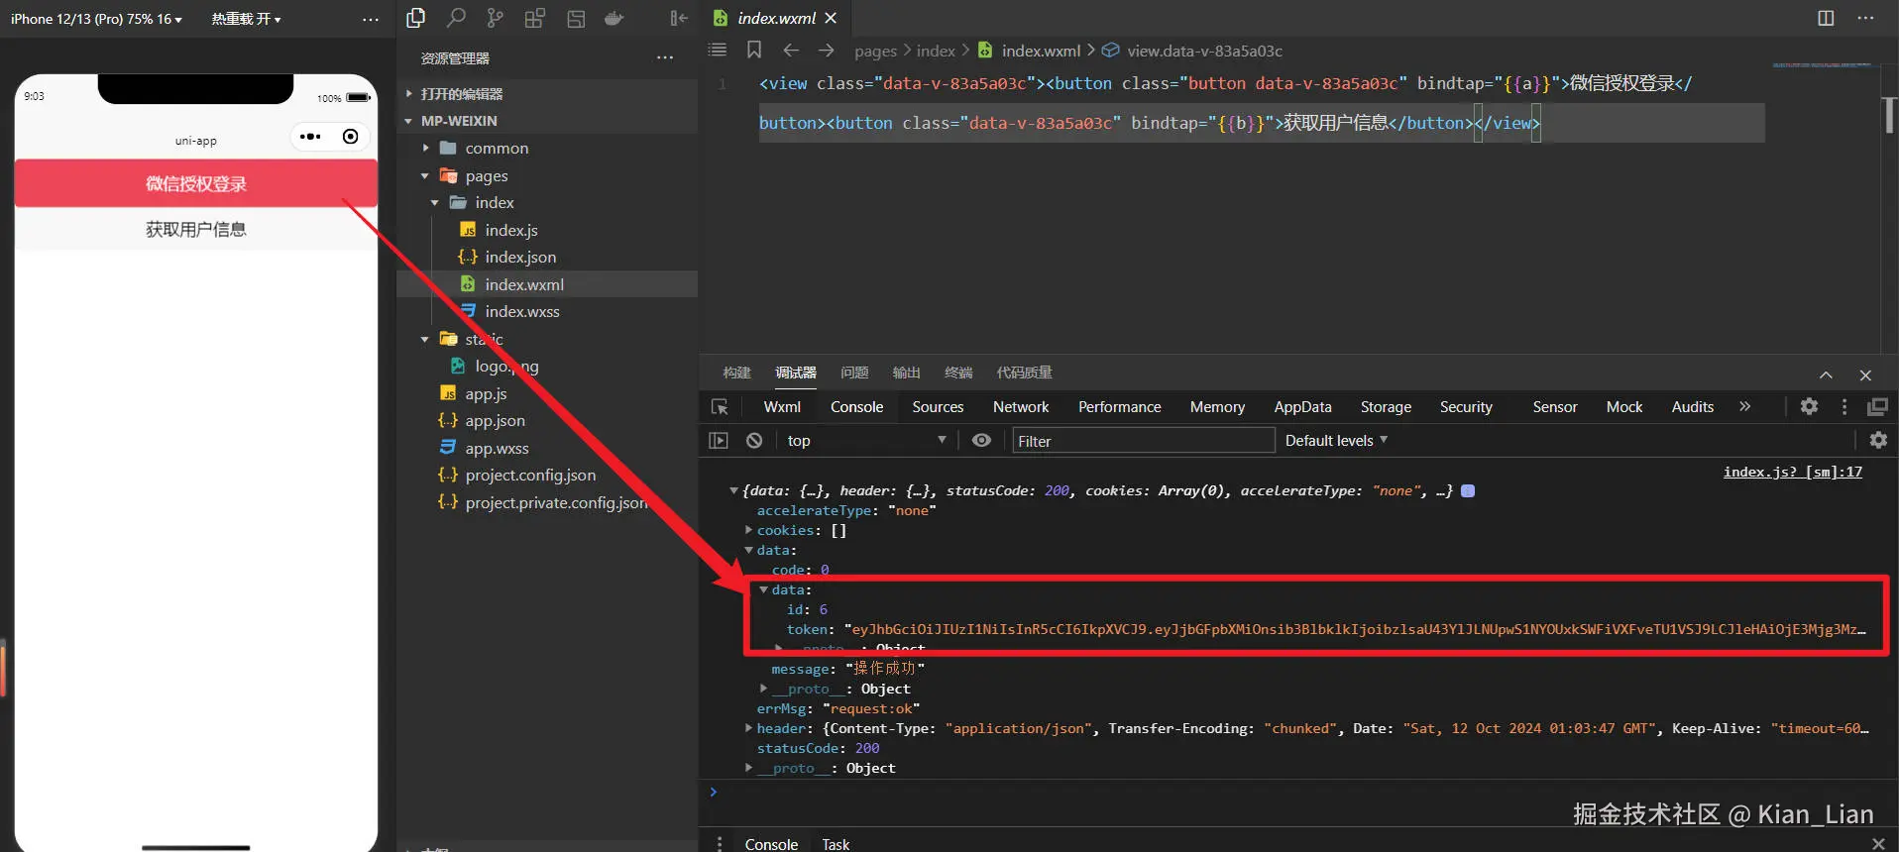Toggle the 热重载 hot reload option
The image size is (1899, 852).
[246, 19]
